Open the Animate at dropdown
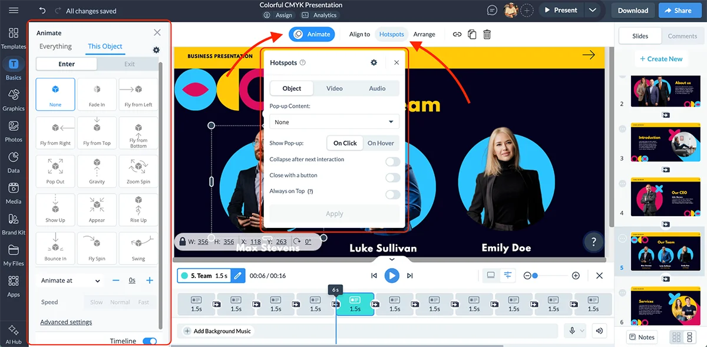The width and height of the screenshot is (707, 347). tap(71, 280)
